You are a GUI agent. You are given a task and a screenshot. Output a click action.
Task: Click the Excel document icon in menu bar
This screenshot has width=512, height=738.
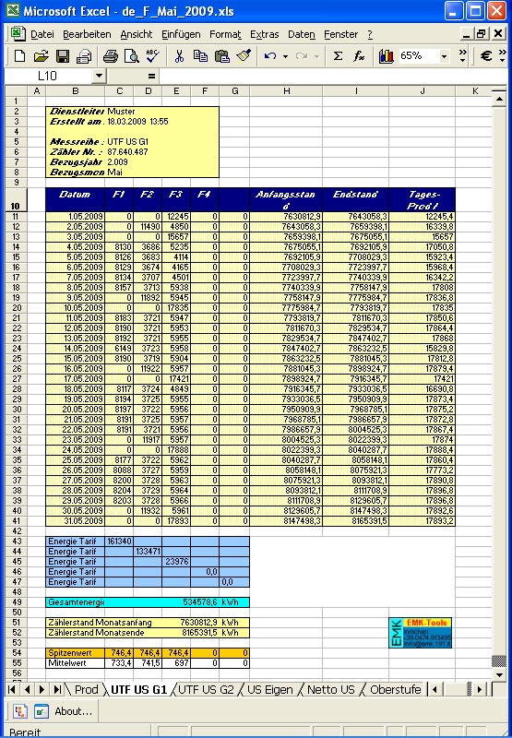point(17,34)
